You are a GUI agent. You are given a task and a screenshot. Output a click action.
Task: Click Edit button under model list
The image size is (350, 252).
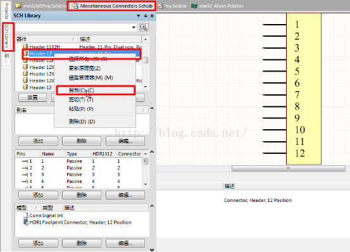(x=125, y=243)
